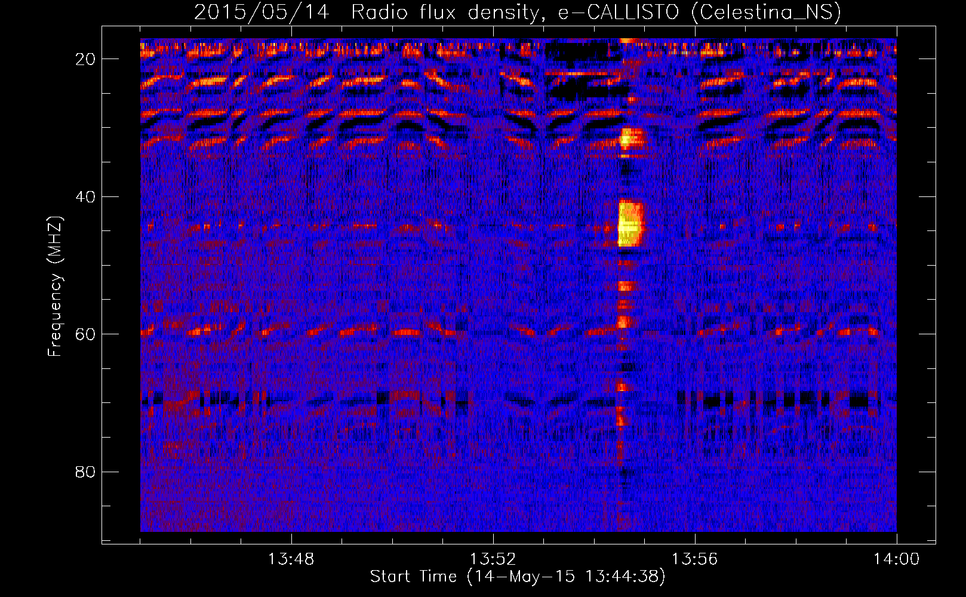Click the 'Radio flux density, e-CALLISTO' title text
The image size is (966, 597).
(x=515, y=12)
